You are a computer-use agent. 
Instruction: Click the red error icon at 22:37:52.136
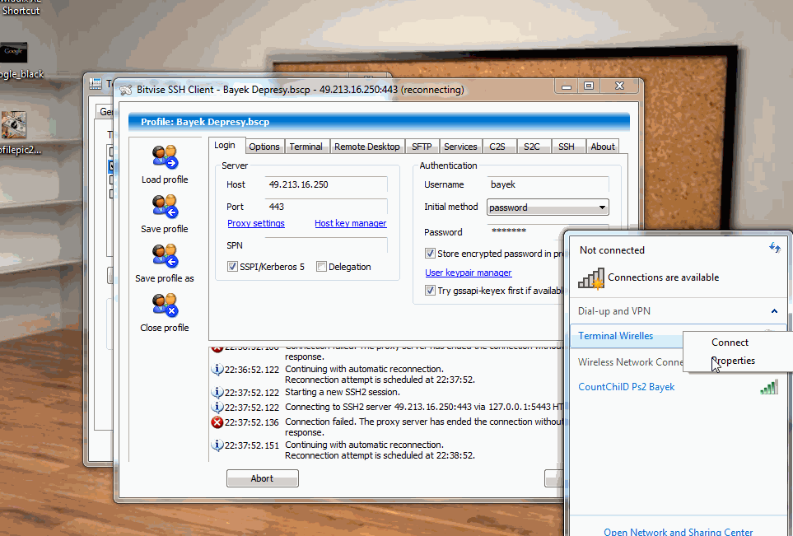(x=217, y=422)
